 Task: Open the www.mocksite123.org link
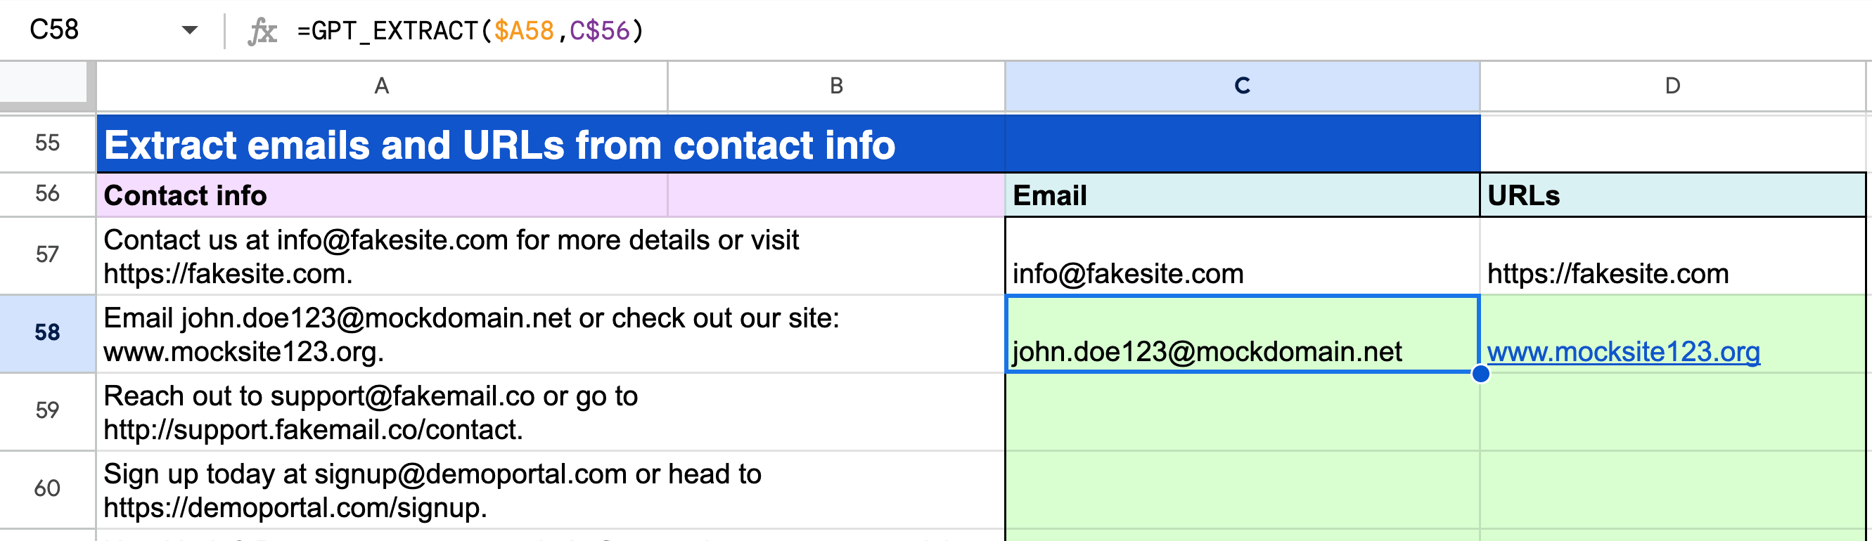[1623, 352]
